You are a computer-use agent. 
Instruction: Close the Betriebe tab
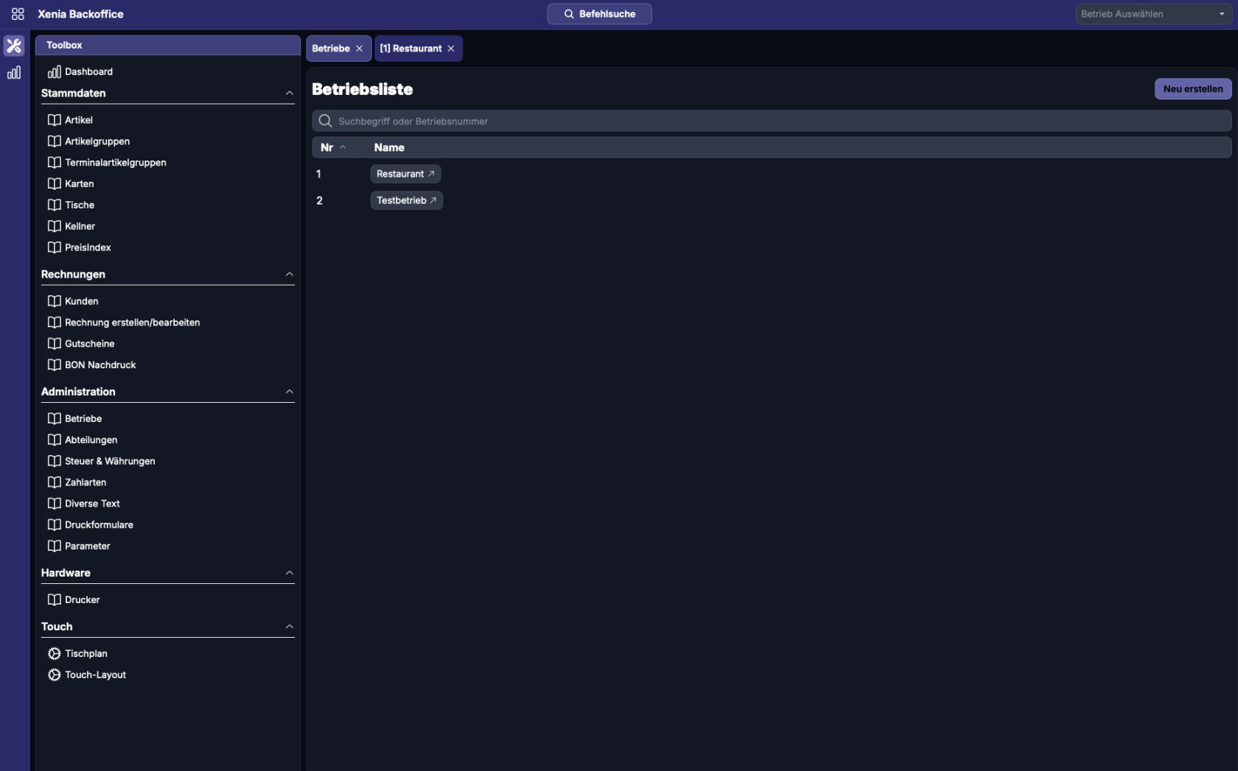pos(360,49)
